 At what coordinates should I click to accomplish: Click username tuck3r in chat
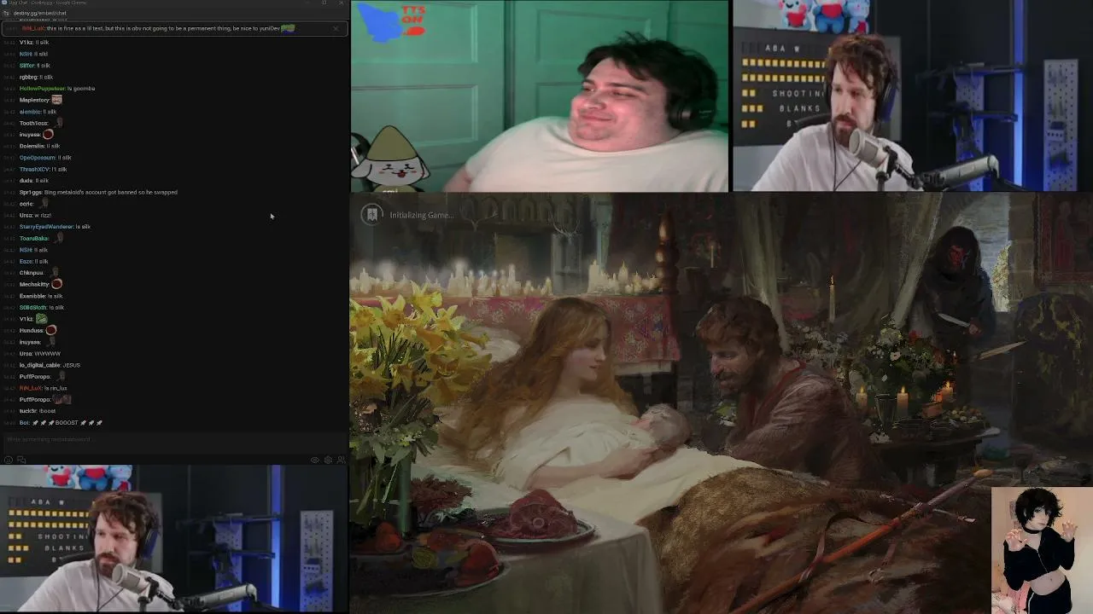(28, 411)
